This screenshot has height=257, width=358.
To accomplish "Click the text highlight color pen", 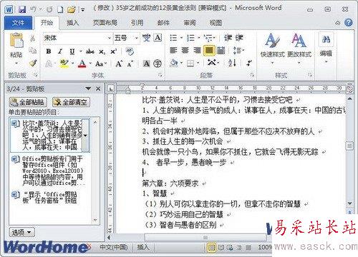I will point(64,64).
